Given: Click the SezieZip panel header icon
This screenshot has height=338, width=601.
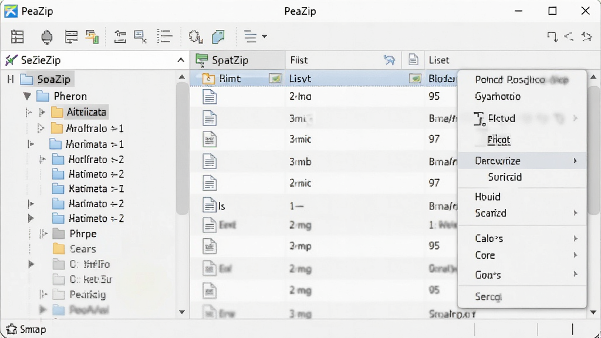Looking at the screenshot, I should point(11,60).
